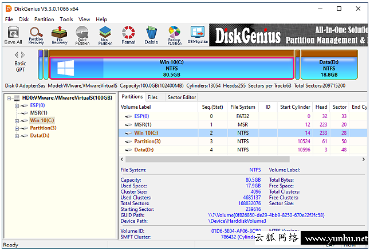Select Win 10(C:) in the disk tree

pos(42,120)
